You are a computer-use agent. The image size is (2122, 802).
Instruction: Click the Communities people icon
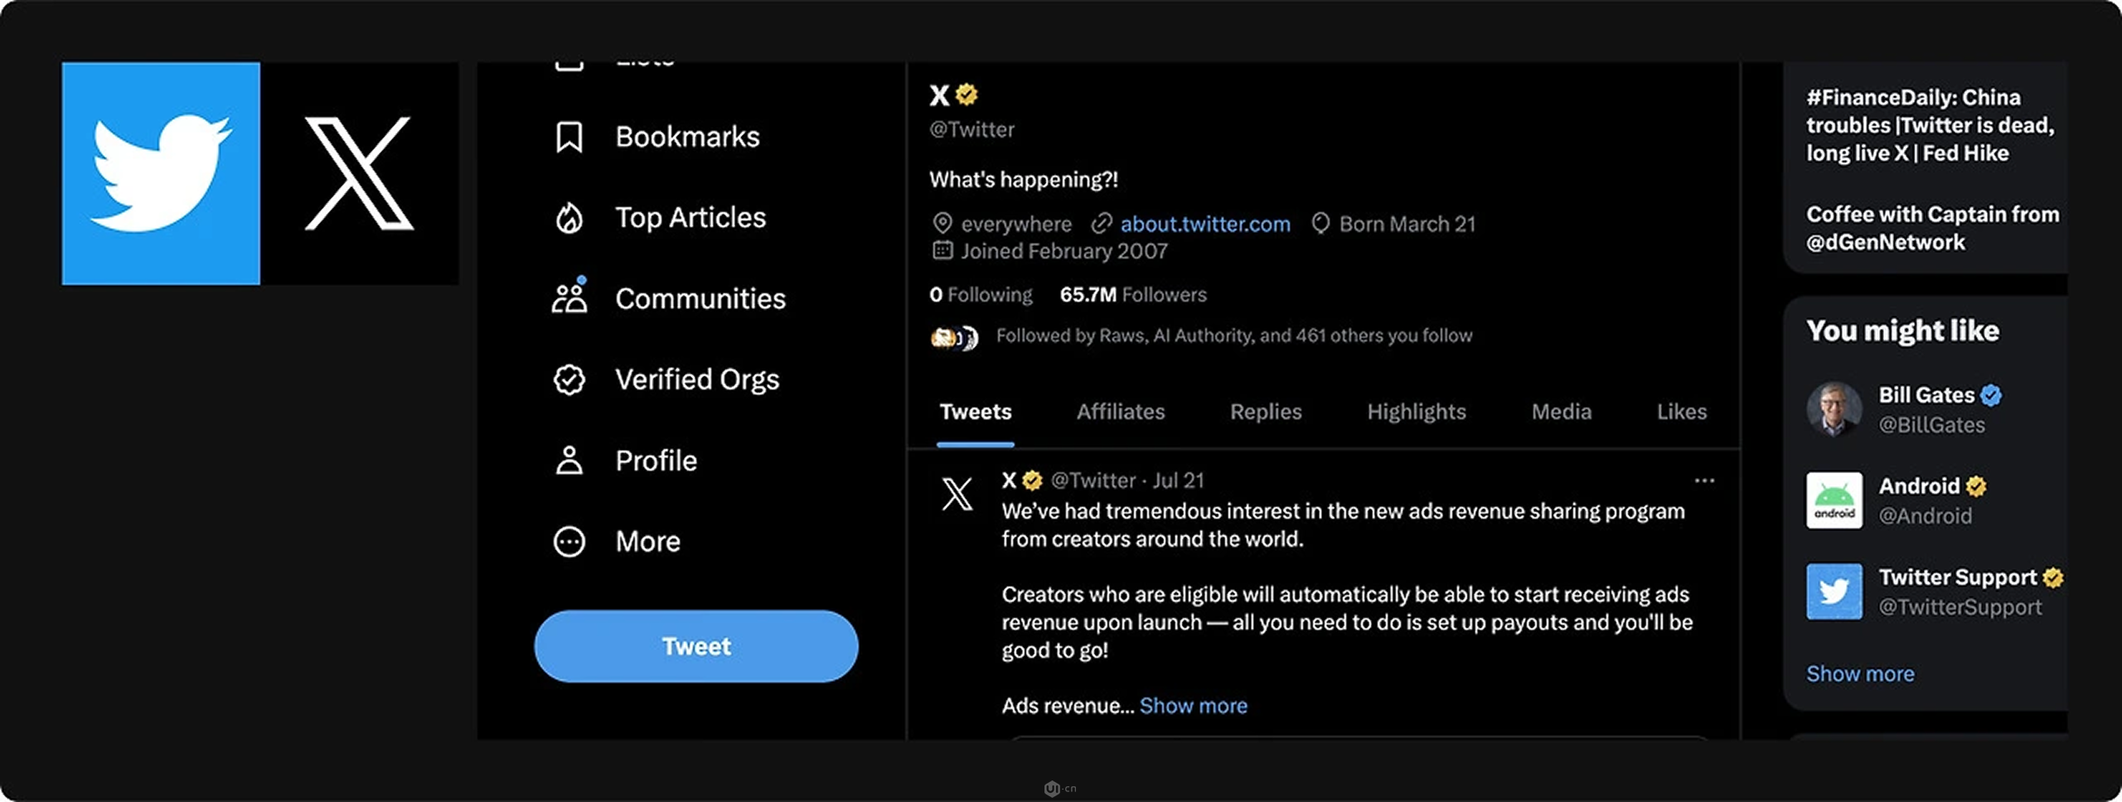point(569,298)
